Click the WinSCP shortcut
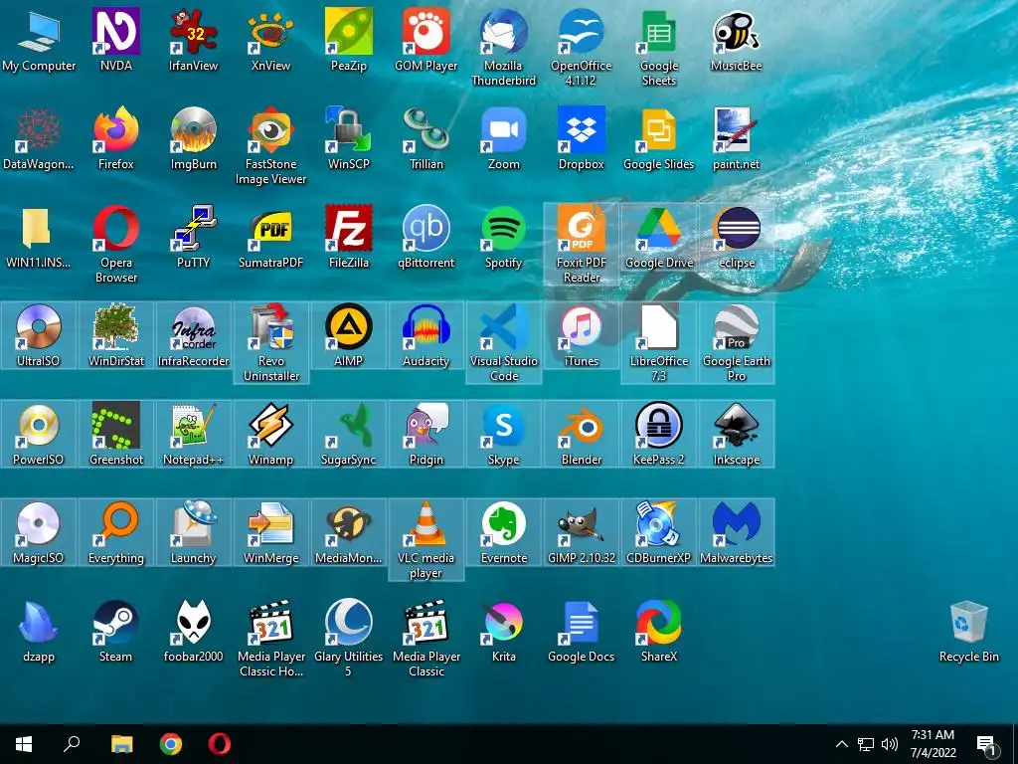1018x764 pixels. click(x=349, y=139)
